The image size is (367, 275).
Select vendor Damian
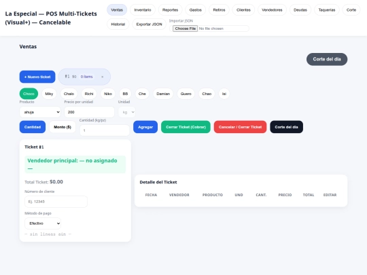coord(163,94)
